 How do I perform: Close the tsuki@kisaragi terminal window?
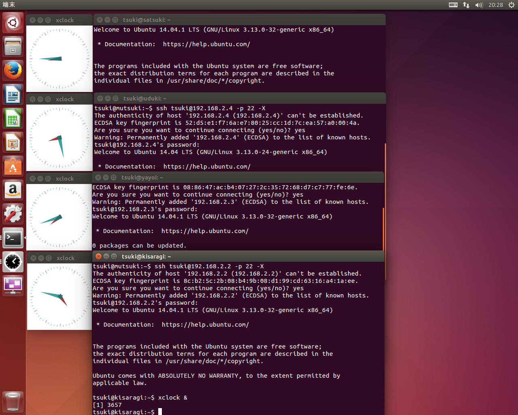pyautogui.click(x=98, y=256)
